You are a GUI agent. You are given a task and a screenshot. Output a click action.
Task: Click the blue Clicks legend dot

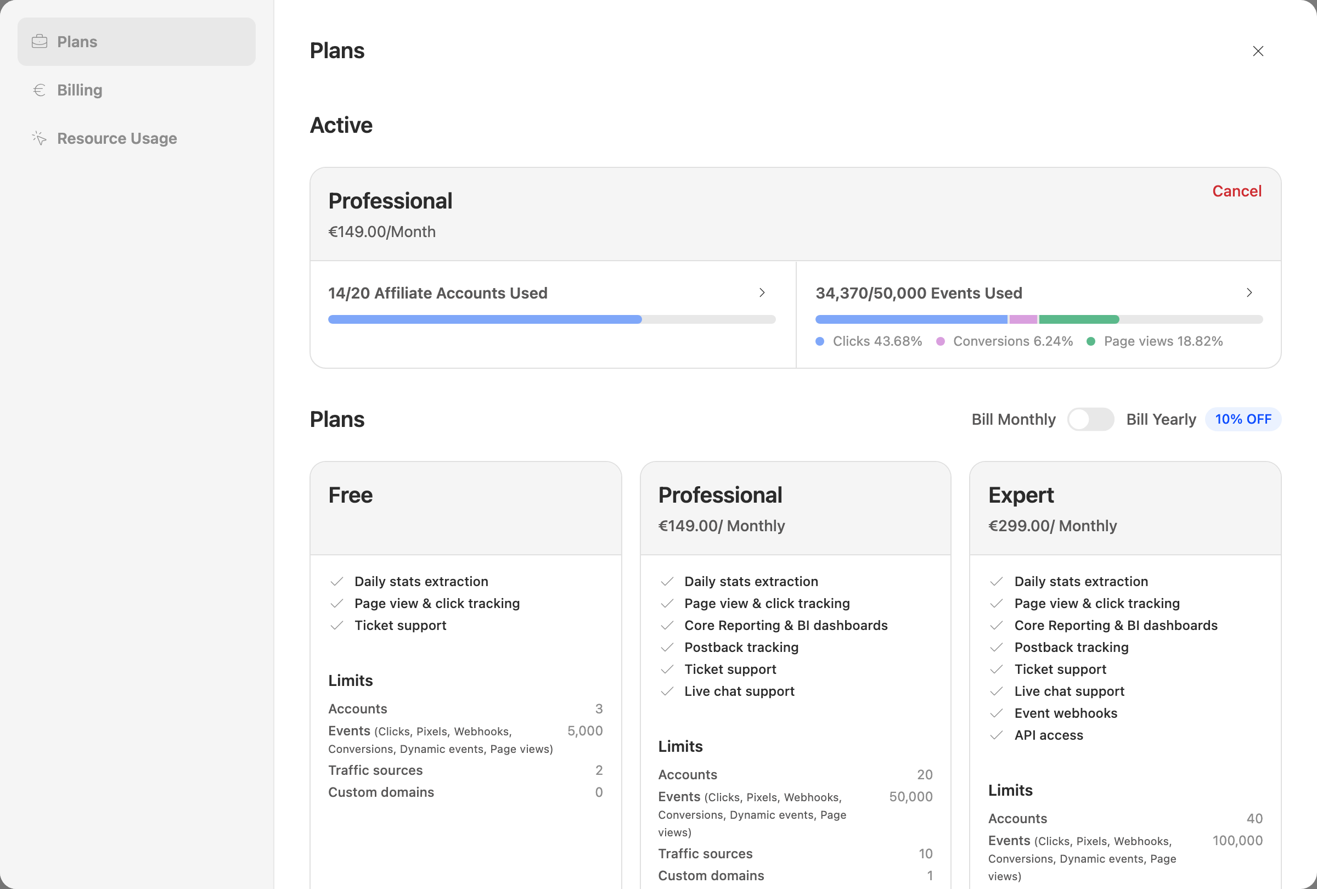[819, 341]
